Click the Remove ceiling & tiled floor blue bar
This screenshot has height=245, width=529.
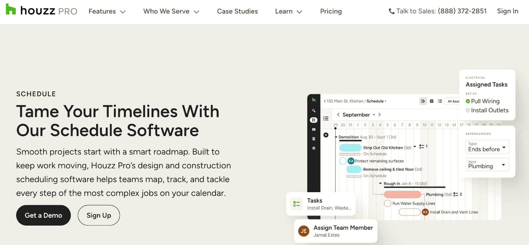point(354,169)
